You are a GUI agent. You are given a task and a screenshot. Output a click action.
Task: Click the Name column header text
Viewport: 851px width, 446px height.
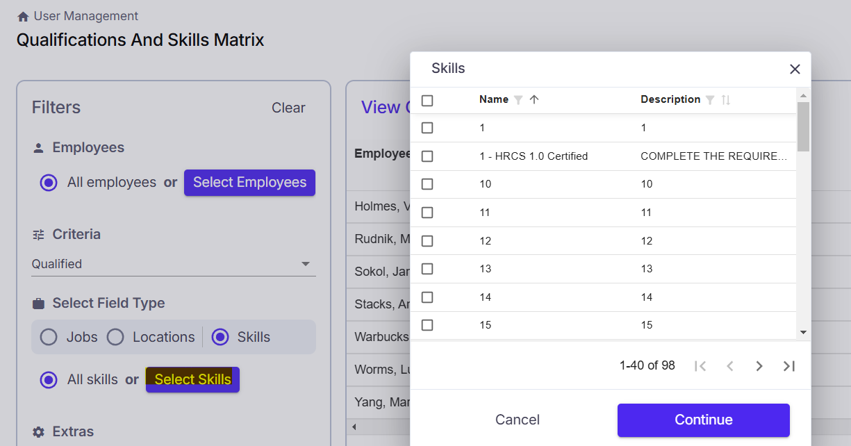[494, 99]
